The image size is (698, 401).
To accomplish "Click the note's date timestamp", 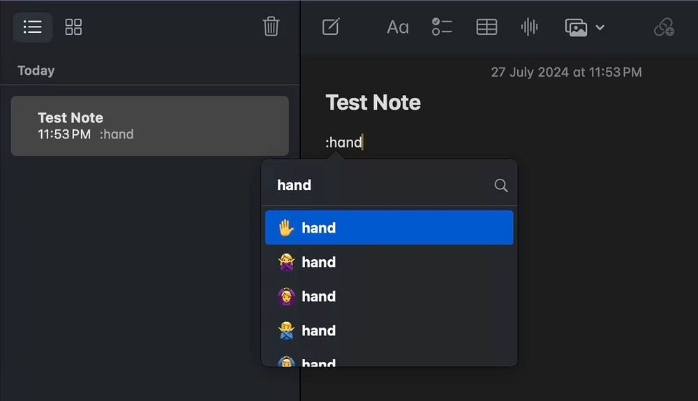I will (566, 72).
